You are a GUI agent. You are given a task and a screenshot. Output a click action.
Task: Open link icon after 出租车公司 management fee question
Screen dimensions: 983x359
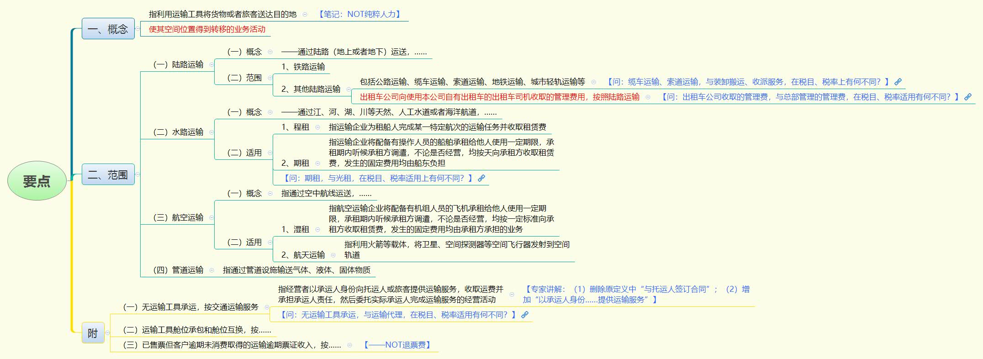point(967,97)
